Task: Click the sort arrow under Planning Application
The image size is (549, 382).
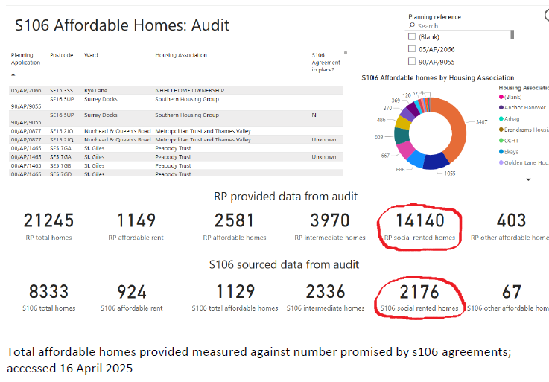Action: (x=13, y=74)
